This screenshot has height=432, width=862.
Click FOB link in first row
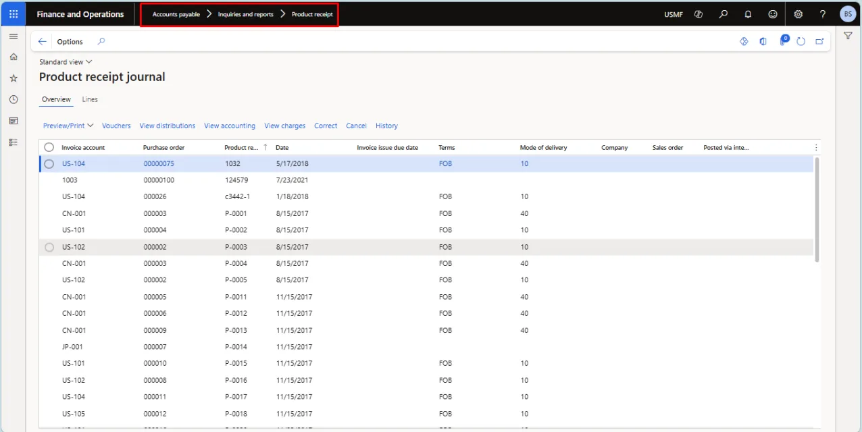click(445, 163)
